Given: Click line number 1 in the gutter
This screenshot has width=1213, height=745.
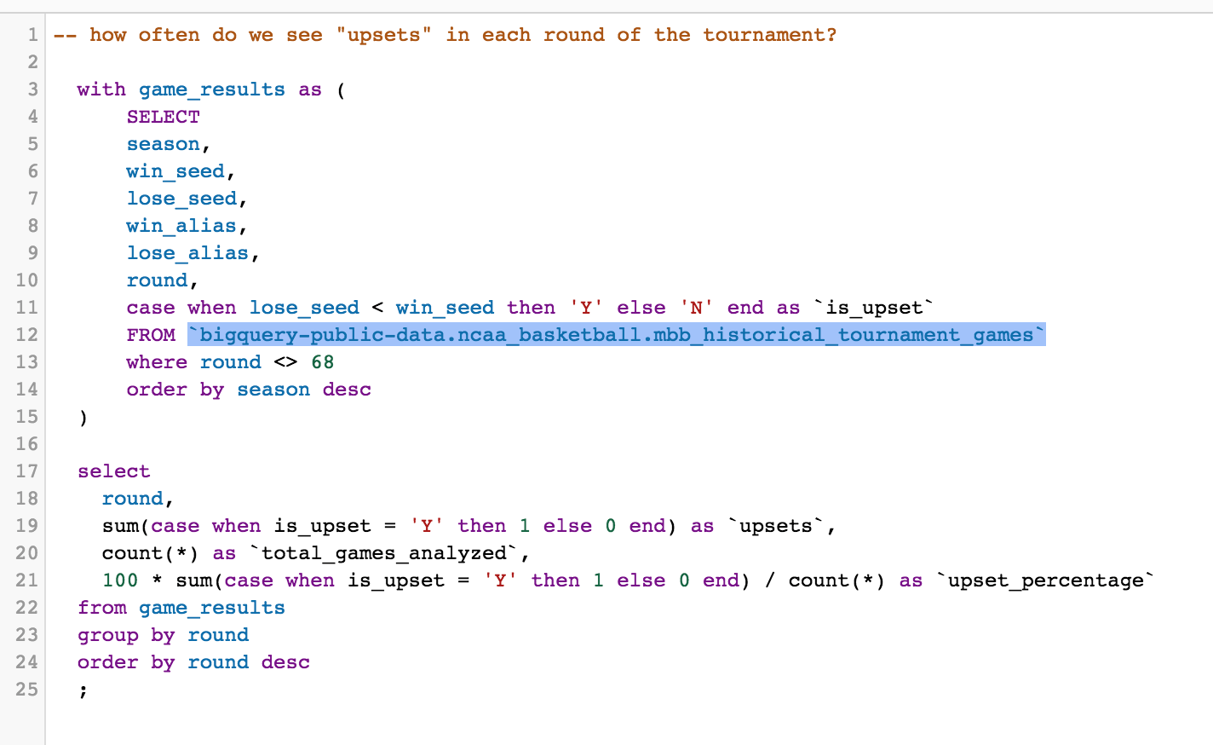Looking at the screenshot, I should point(32,35).
